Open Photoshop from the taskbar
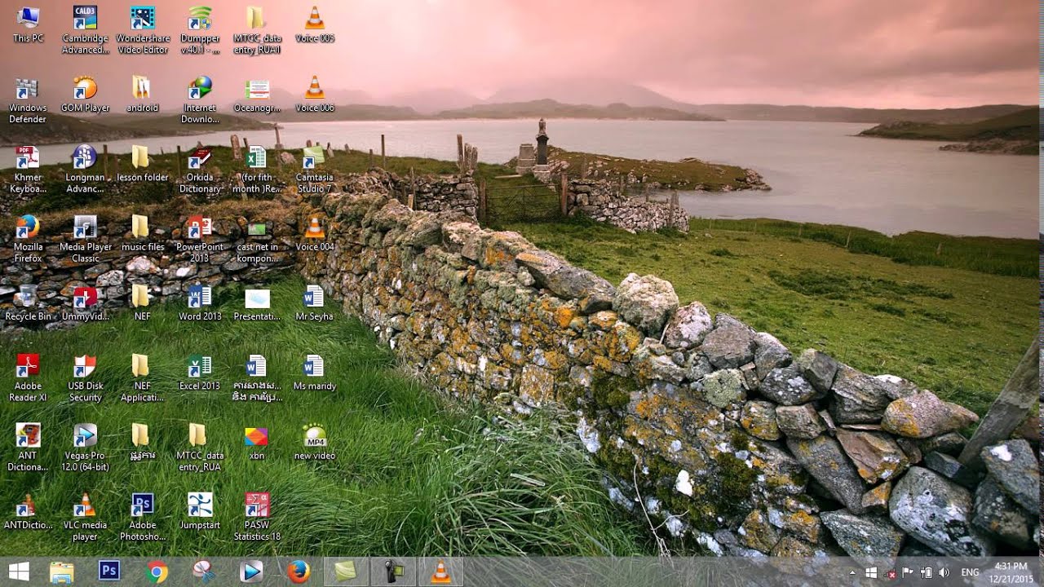 (109, 572)
